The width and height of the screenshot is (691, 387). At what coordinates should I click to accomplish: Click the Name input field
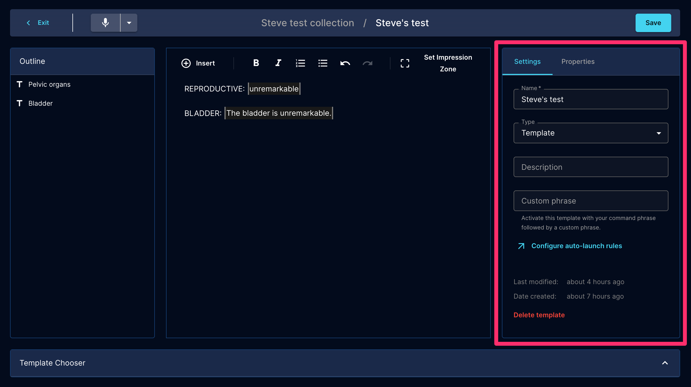[x=591, y=99]
